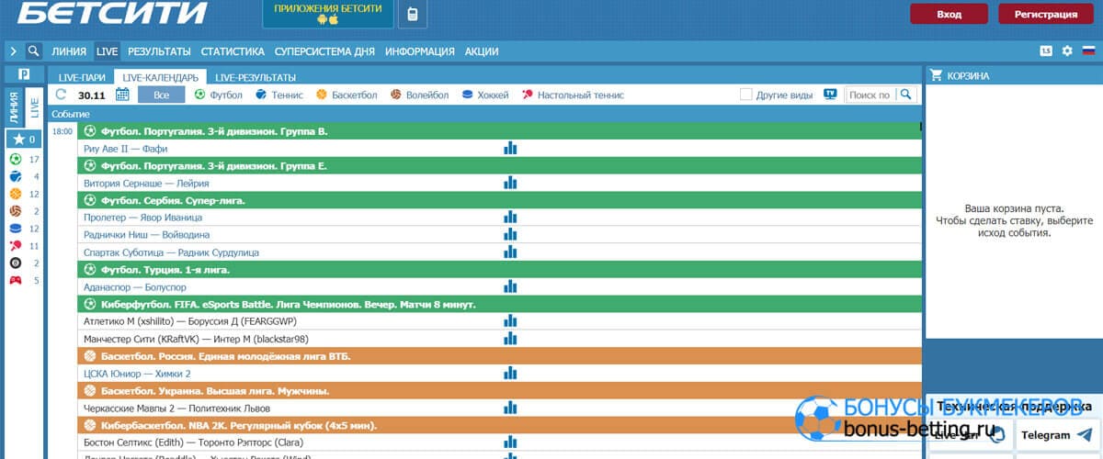
Task: Open the mobile version phone icon
Action: 413,14
